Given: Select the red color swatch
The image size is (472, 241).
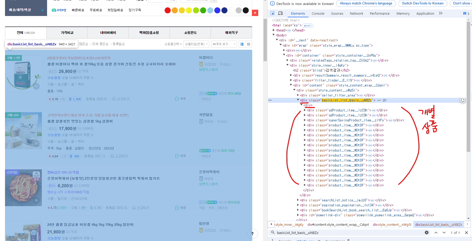Looking at the screenshot, I should click(168, 10).
